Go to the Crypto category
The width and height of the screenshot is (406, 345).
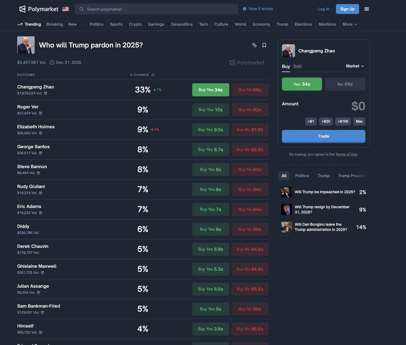click(x=135, y=24)
